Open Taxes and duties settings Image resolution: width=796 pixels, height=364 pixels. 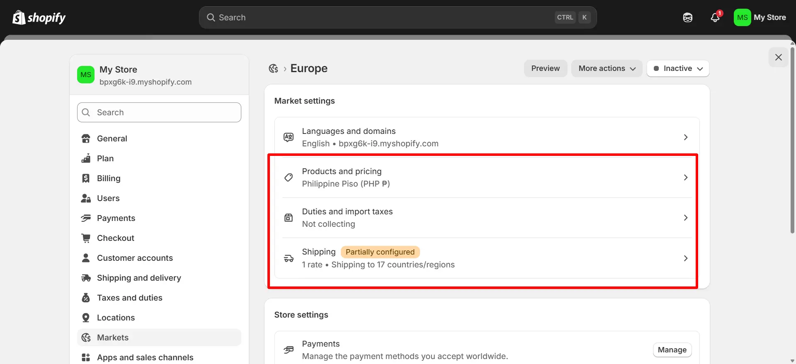coord(159,298)
